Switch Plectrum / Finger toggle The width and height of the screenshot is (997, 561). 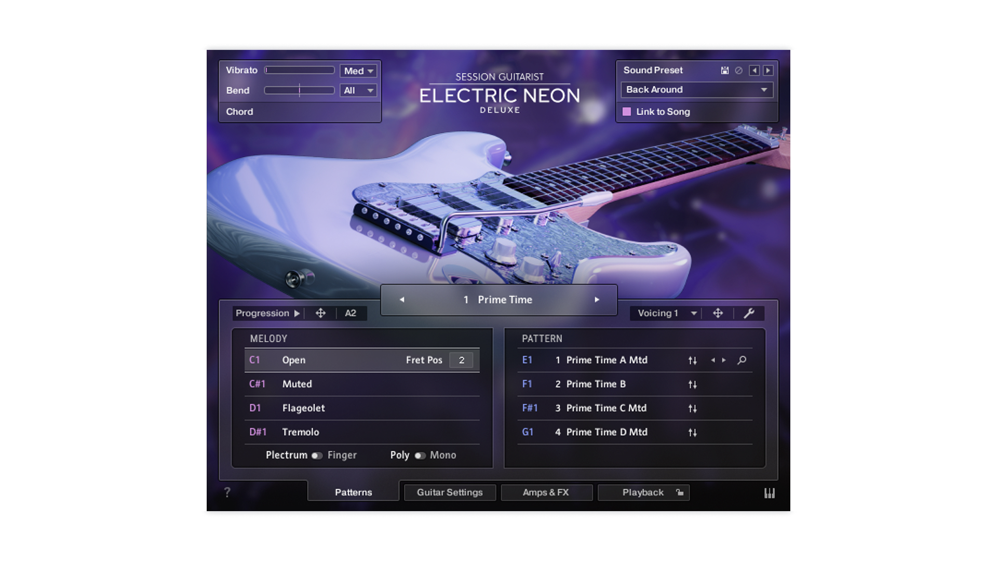317,456
